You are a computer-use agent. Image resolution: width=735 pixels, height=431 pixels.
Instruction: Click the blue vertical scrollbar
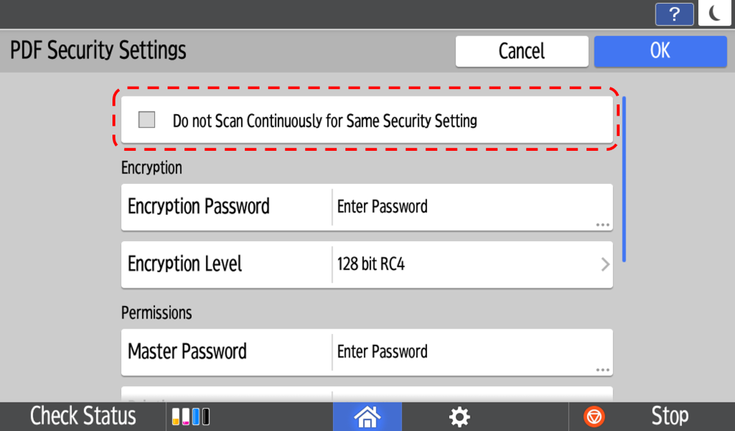click(624, 179)
